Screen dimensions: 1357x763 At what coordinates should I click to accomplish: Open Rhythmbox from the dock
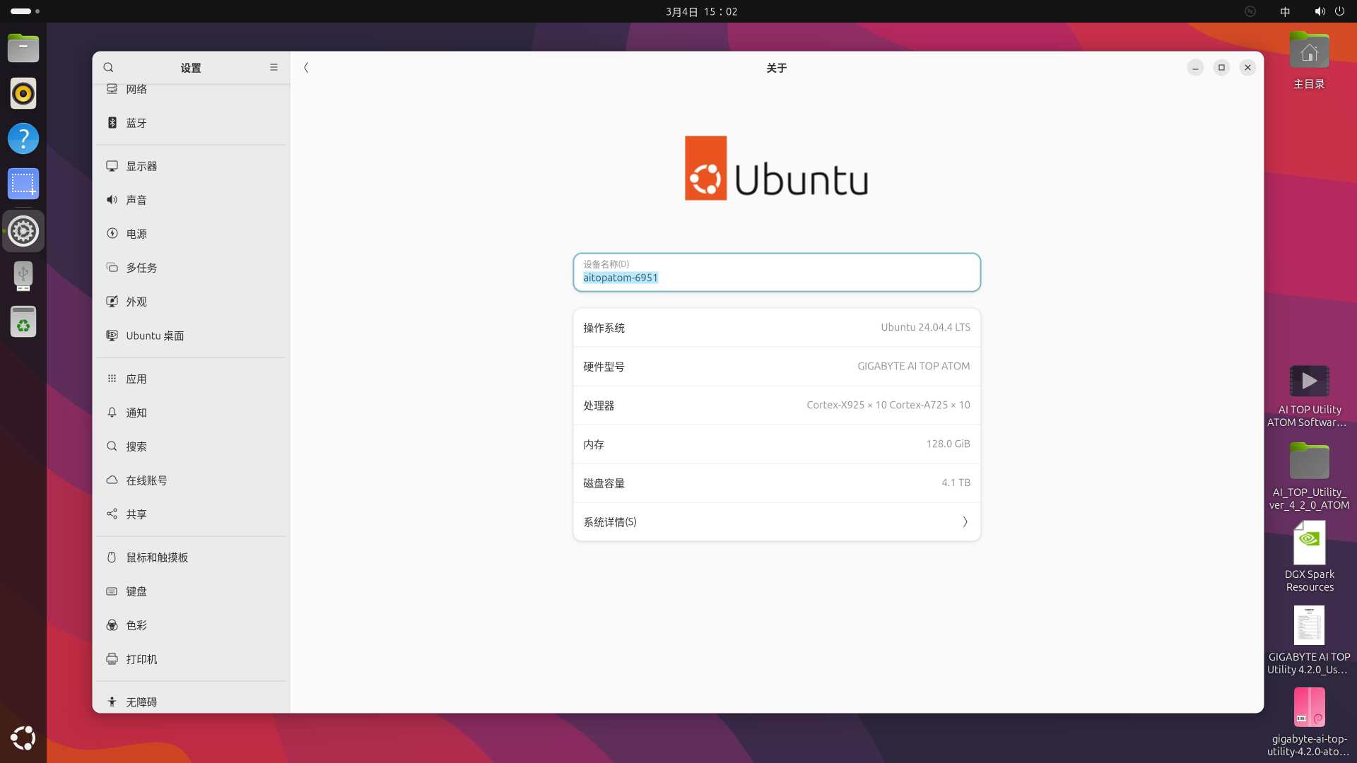[23, 93]
